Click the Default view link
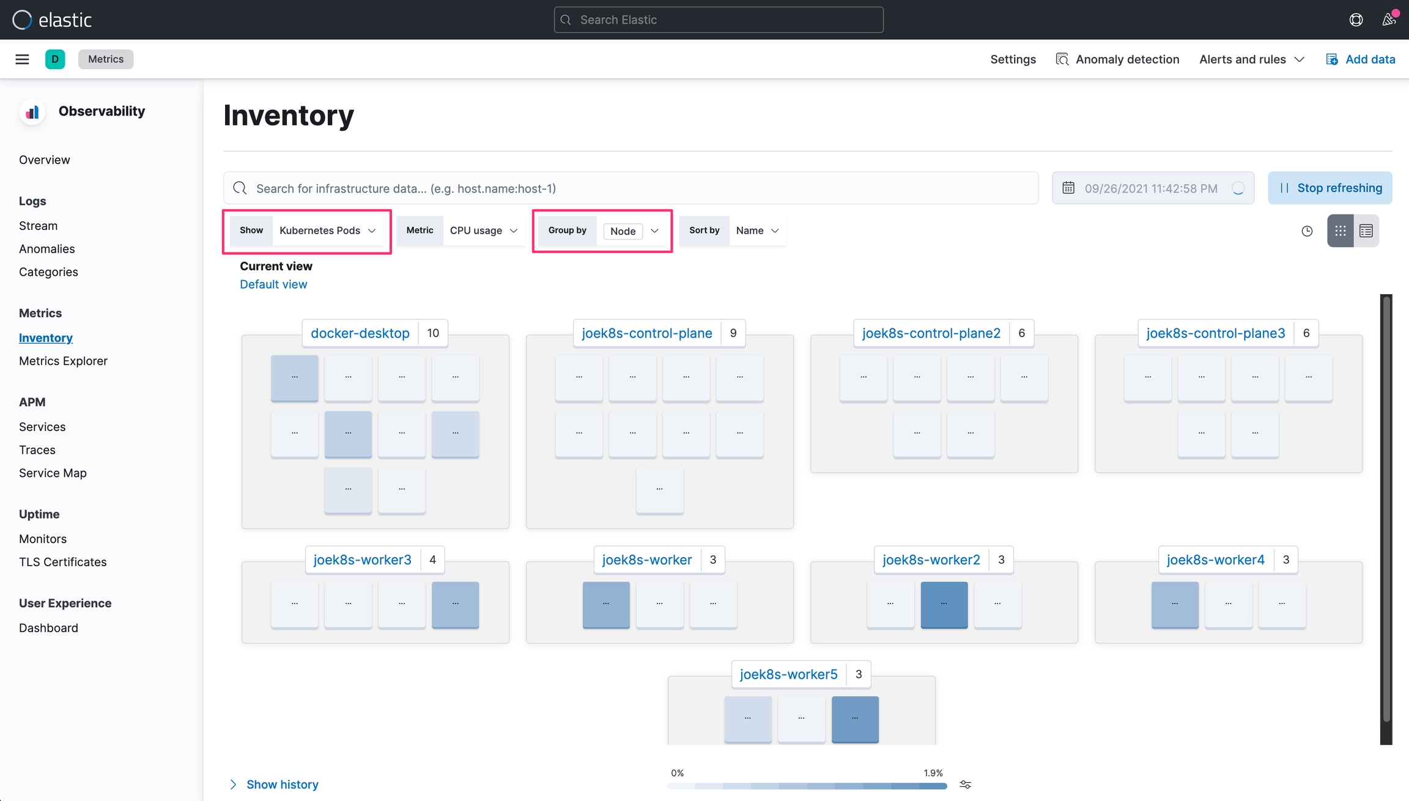The width and height of the screenshot is (1409, 801). click(273, 284)
